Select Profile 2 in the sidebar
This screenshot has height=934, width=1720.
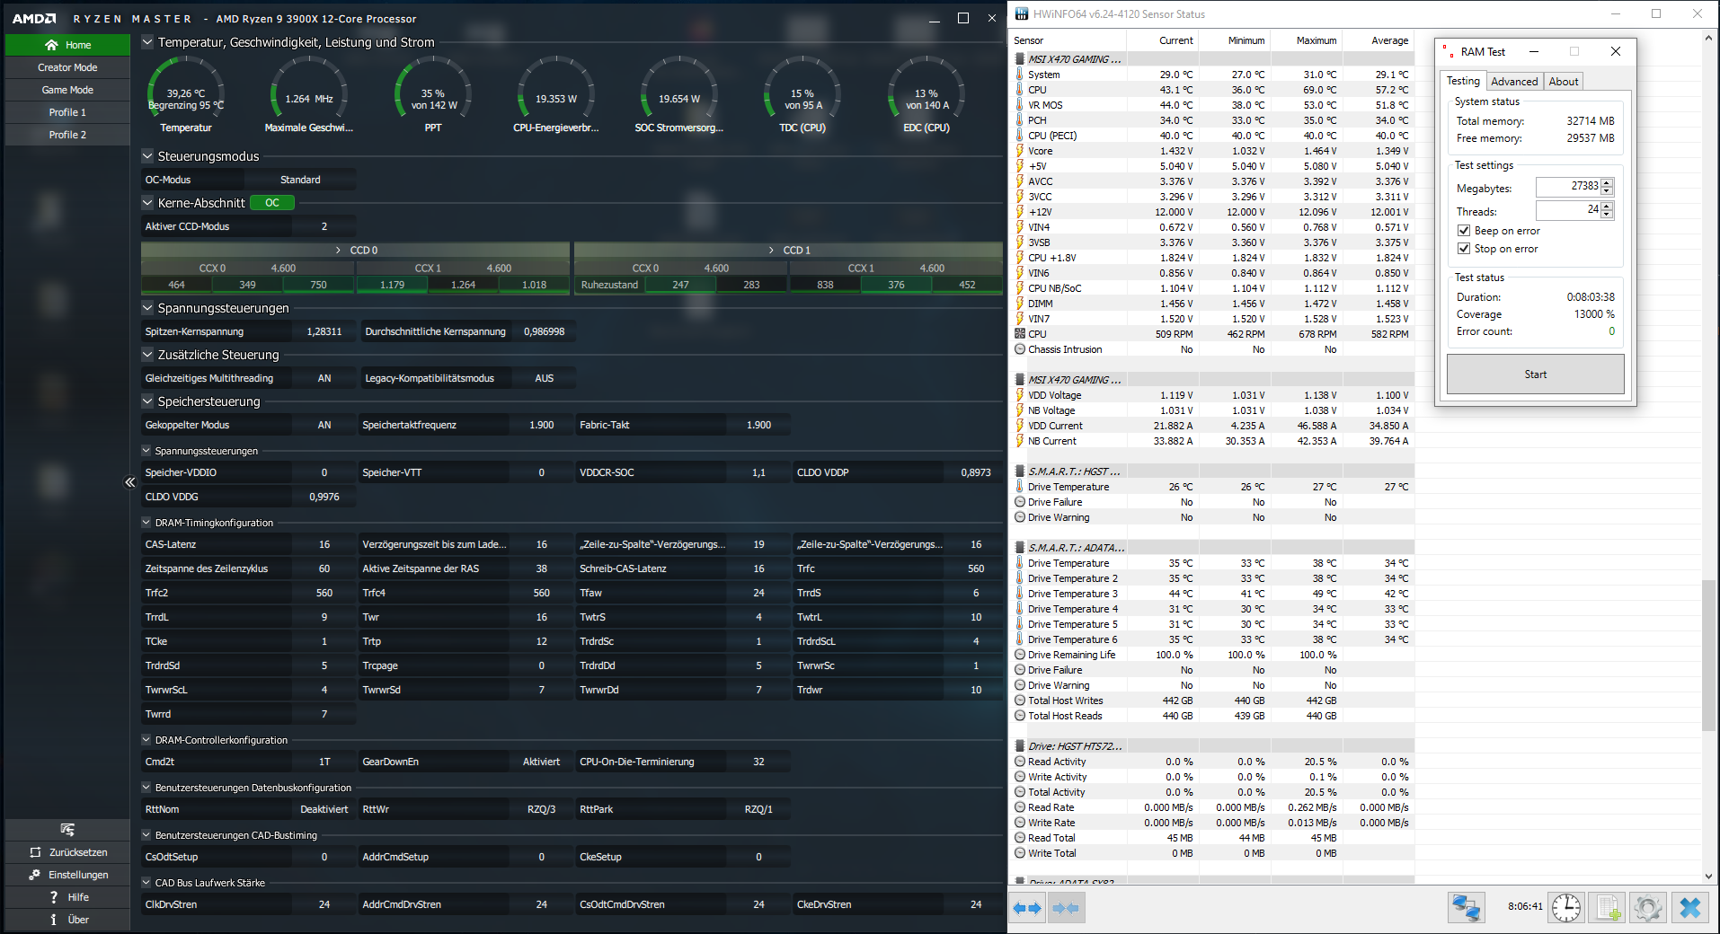[67, 135]
